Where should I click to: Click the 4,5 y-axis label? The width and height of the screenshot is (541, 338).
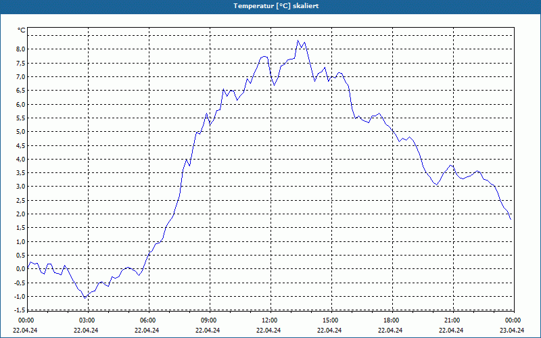coord(21,145)
